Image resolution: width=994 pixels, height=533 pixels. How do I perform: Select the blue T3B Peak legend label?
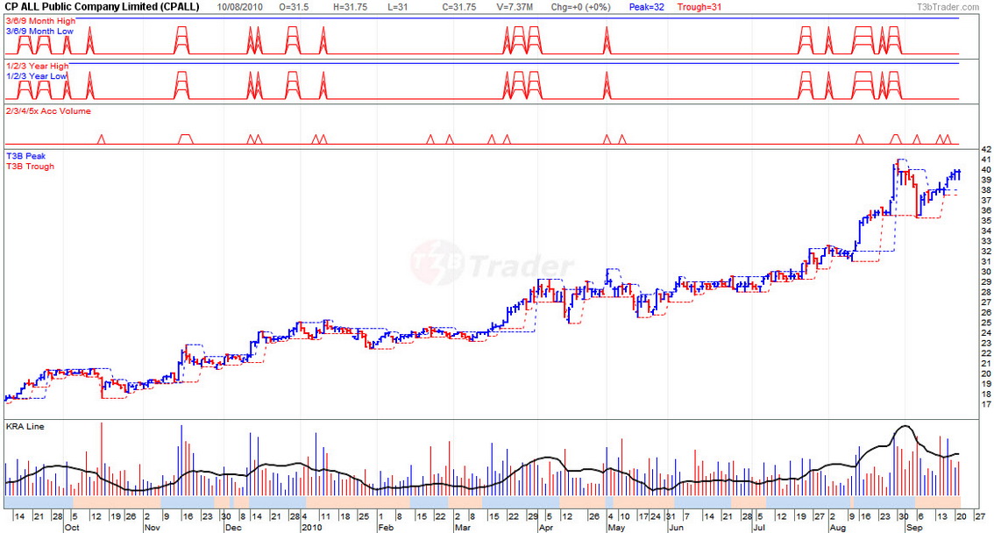point(26,156)
